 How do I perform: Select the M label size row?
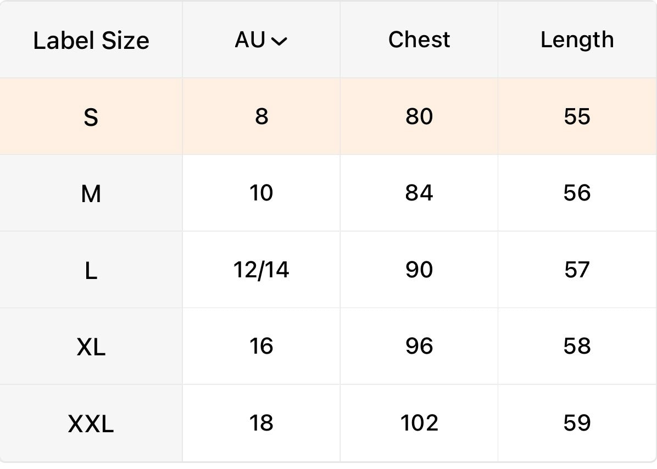[91, 193]
